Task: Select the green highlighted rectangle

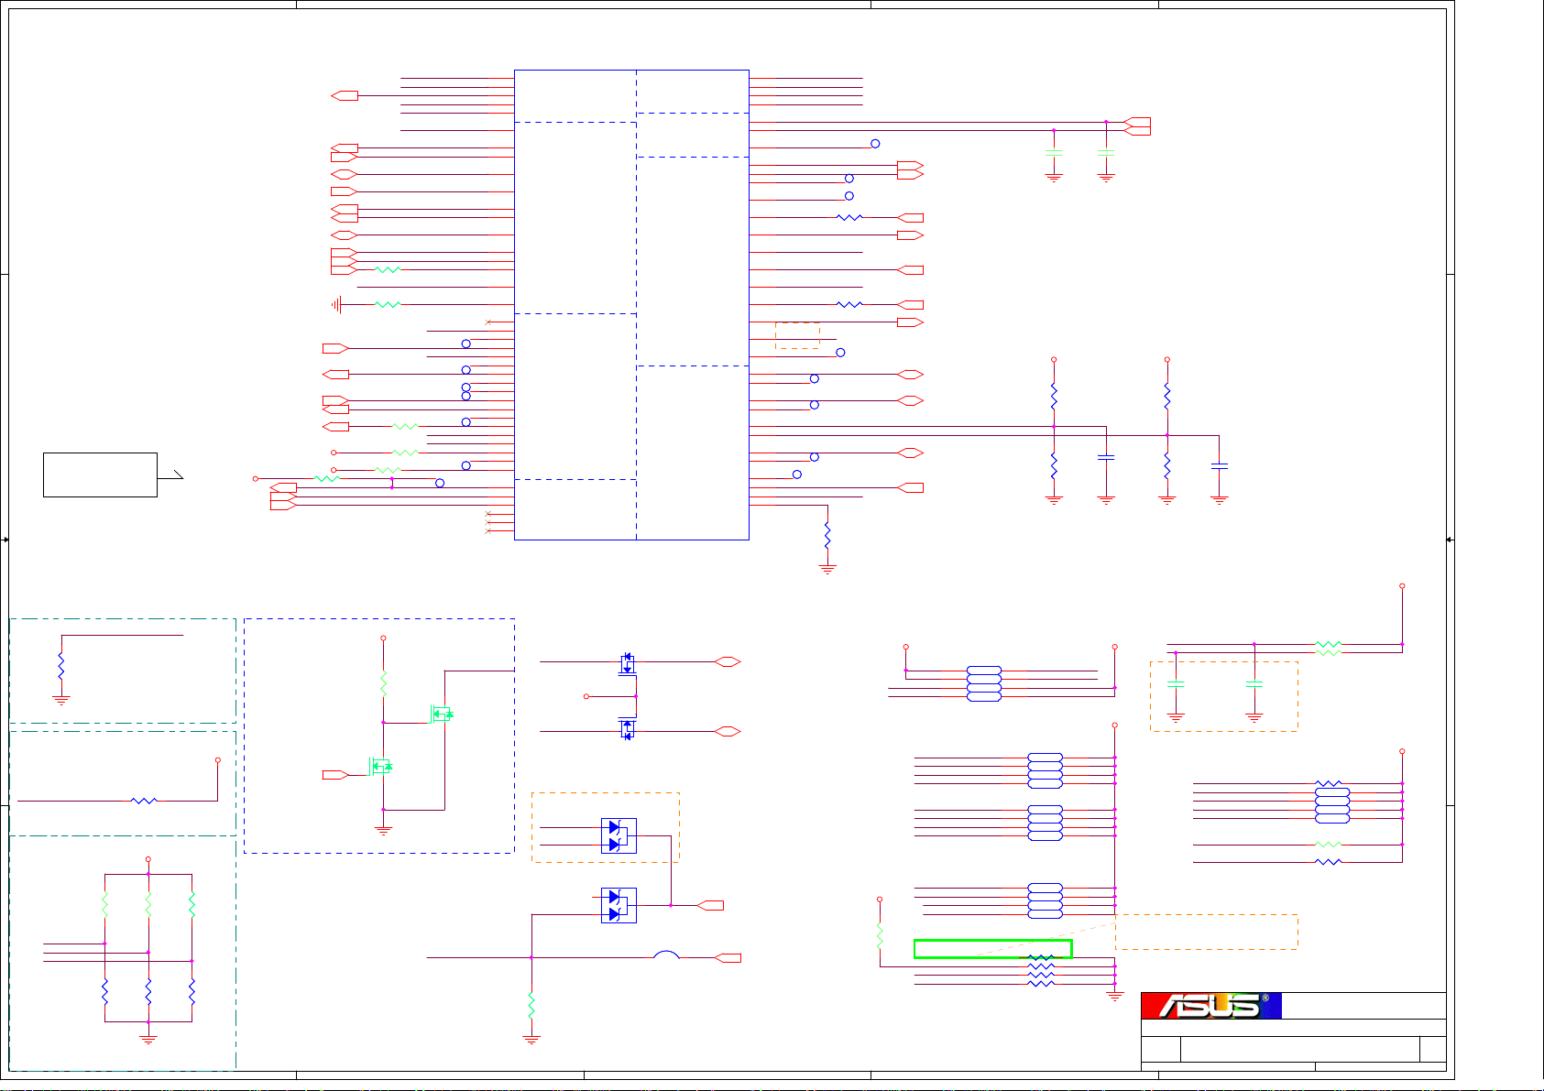Action: point(992,949)
